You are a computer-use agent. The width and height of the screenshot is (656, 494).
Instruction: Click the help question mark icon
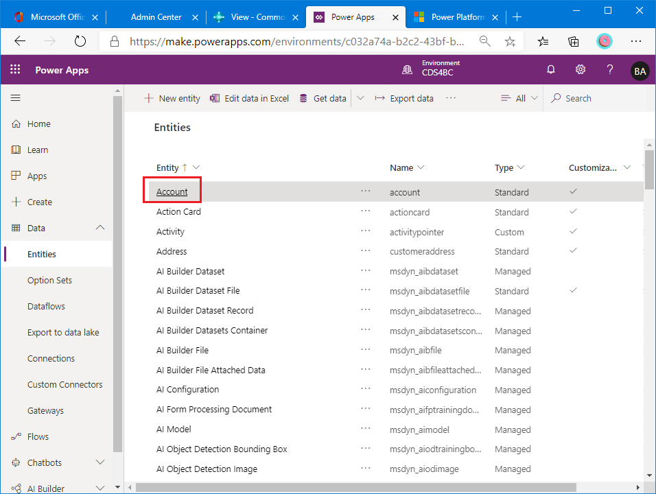pos(610,69)
